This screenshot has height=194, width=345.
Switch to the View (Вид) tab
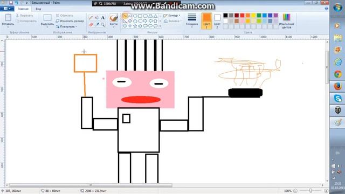(38, 9)
